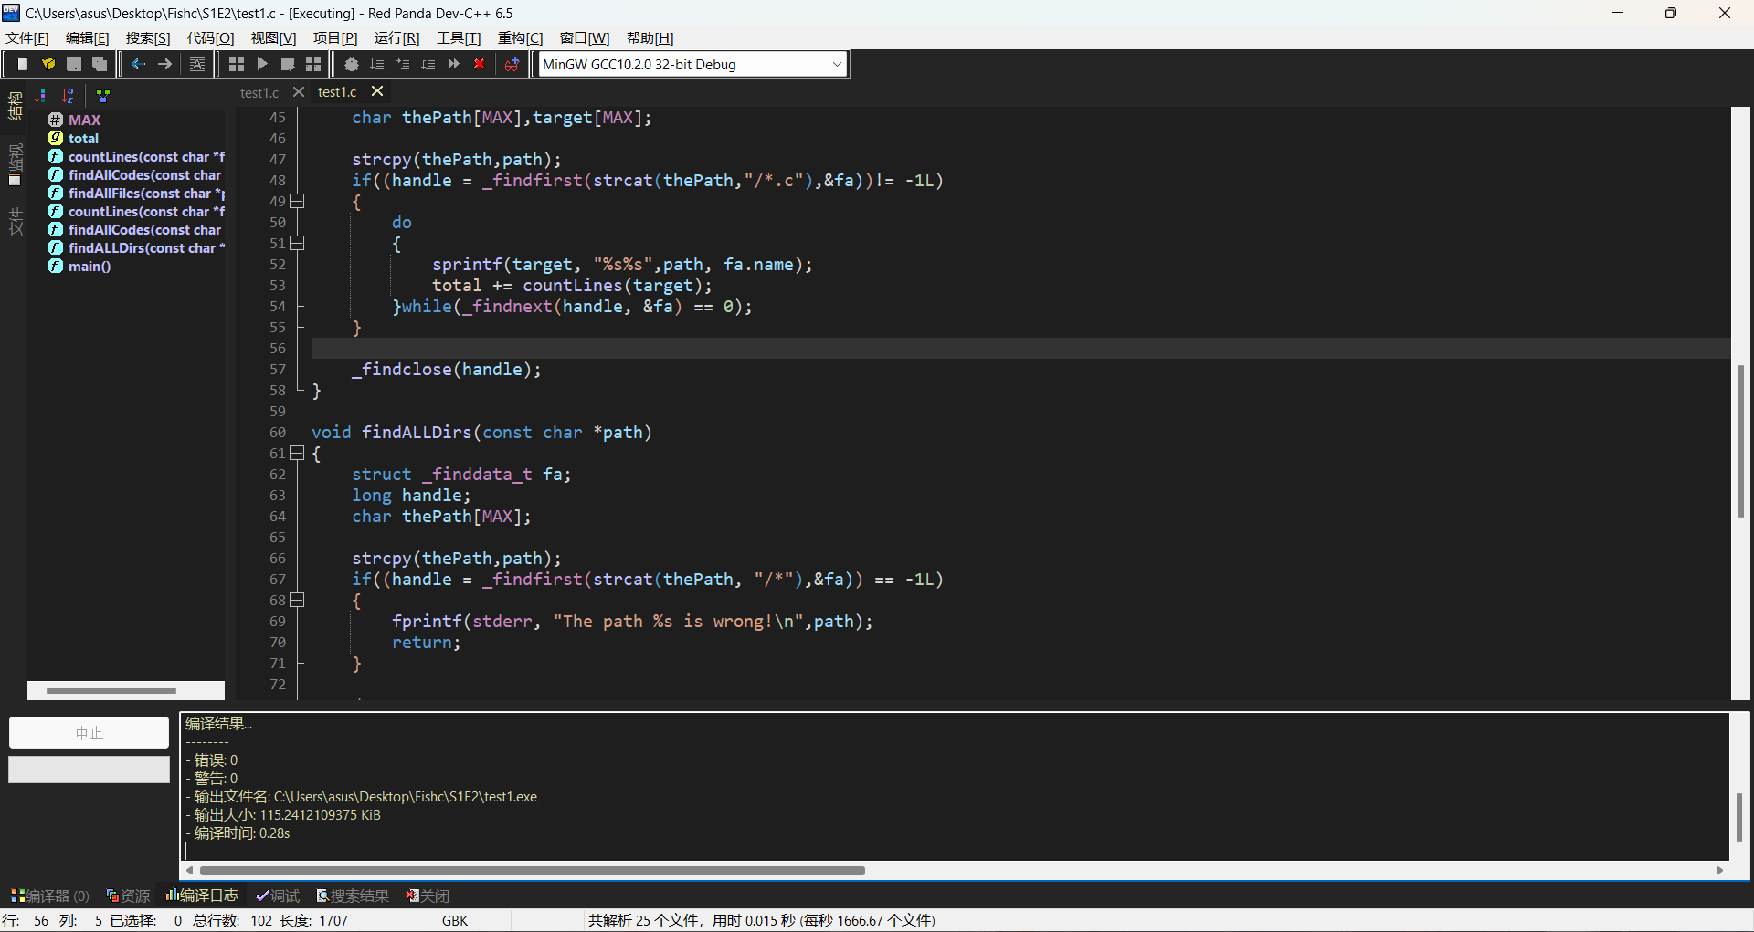Click the class browser horizontal scrollbar
1754x932 pixels.
click(x=111, y=691)
